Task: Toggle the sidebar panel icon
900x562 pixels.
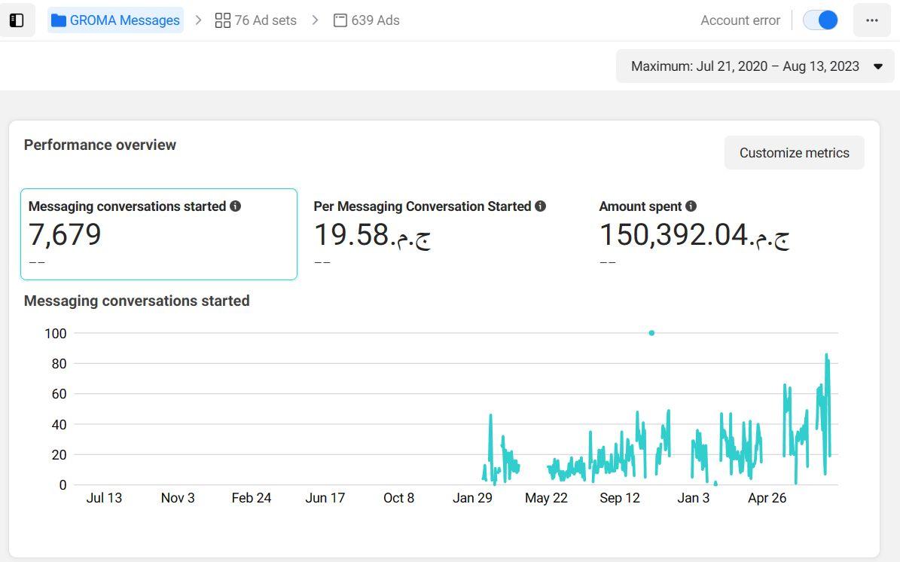Action: click(x=17, y=20)
